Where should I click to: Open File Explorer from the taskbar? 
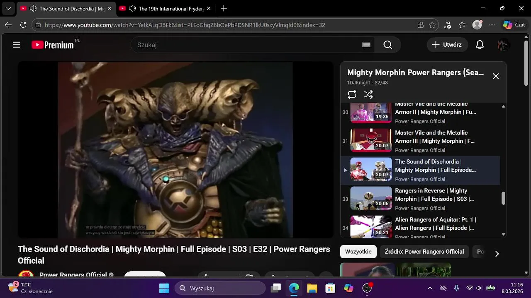312,288
